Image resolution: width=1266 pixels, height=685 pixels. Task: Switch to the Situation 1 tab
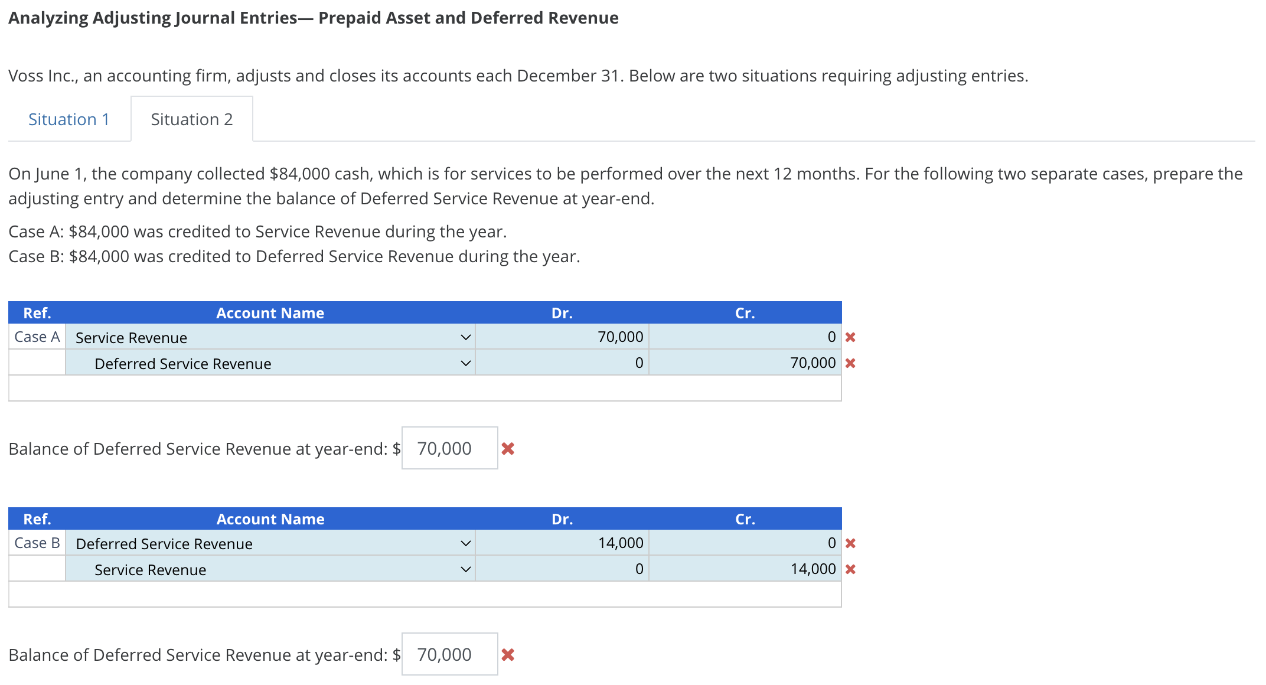pos(68,119)
